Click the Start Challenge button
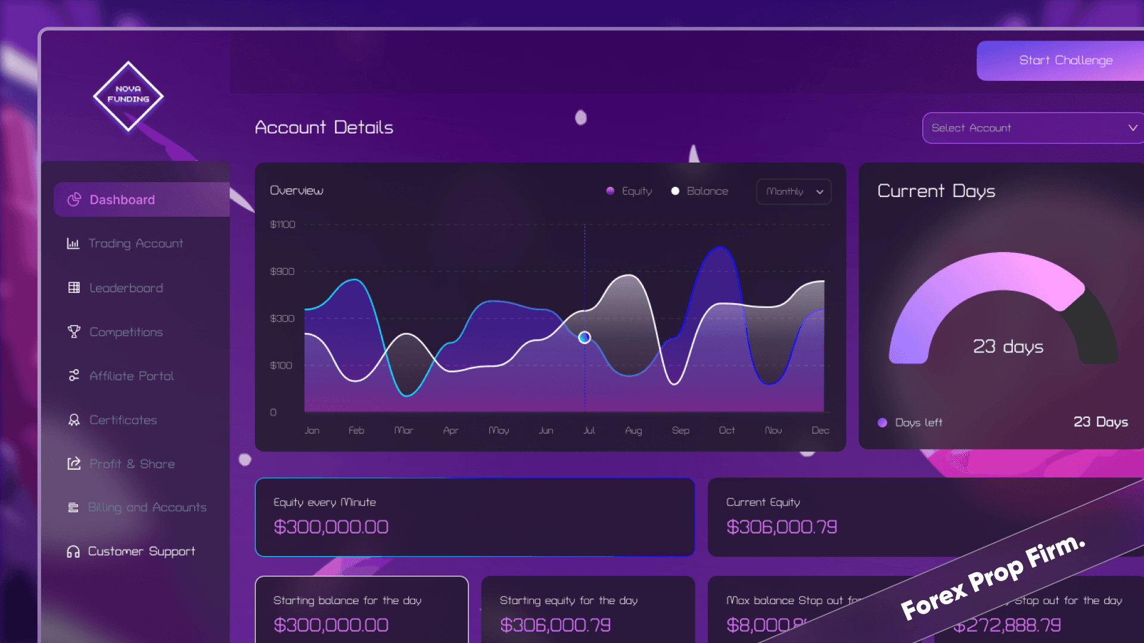The height and width of the screenshot is (643, 1144). 1061,60
